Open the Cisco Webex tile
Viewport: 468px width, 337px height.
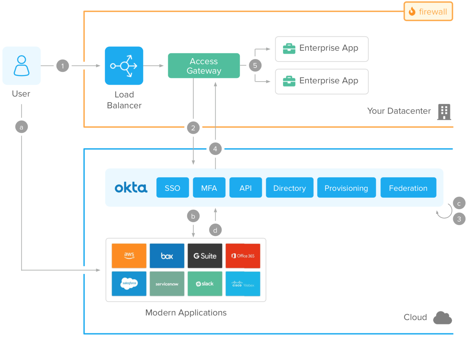pos(243,283)
